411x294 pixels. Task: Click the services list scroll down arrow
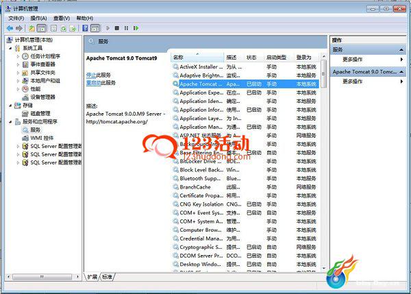pos(323,268)
